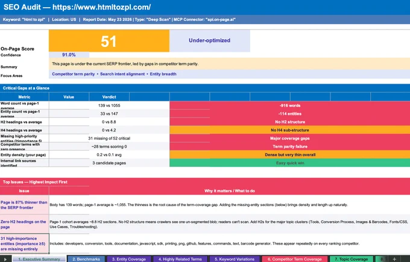Click the Under-optimized verdict cell

pyautogui.click(x=209, y=41)
